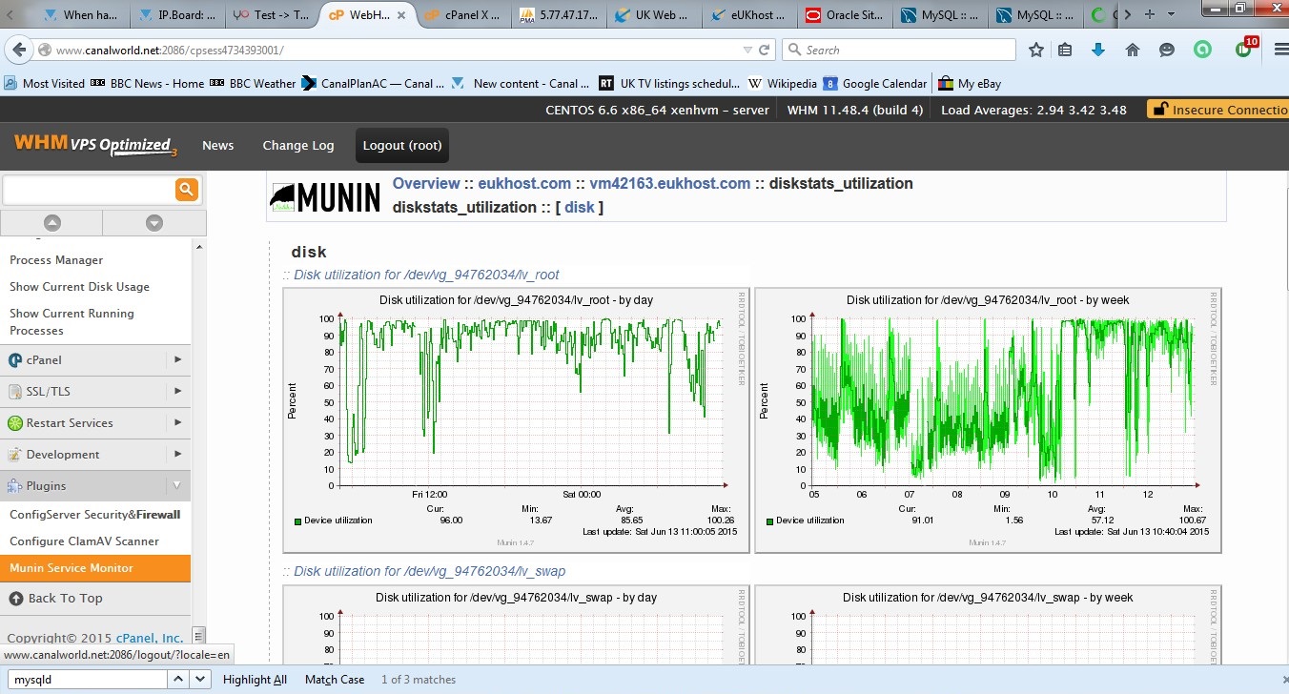Switch to the UK Web browser tab
This screenshot has width=1289, height=694.
click(x=653, y=15)
